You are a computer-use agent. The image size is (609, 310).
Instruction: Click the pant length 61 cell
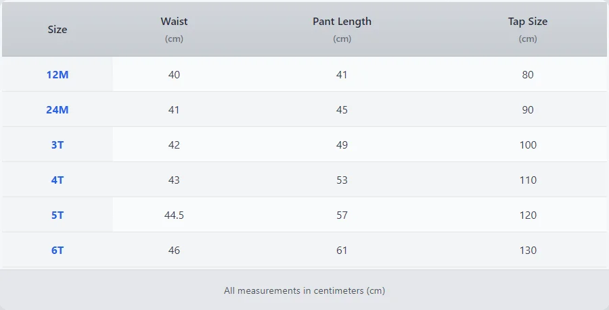pyautogui.click(x=342, y=251)
